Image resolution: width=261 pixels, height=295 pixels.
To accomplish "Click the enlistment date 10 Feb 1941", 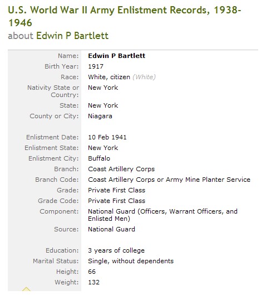I will point(107,137).
